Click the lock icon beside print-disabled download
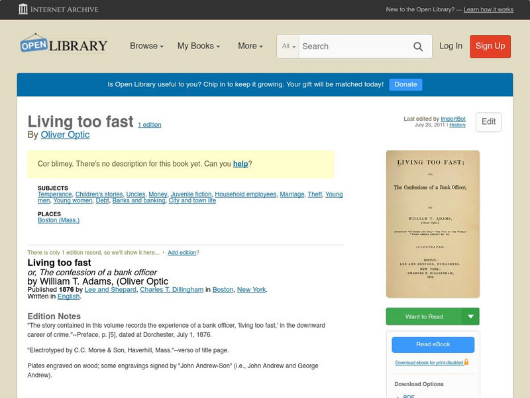The width and height of the screenshot is (530, 398). click(467, 363)
